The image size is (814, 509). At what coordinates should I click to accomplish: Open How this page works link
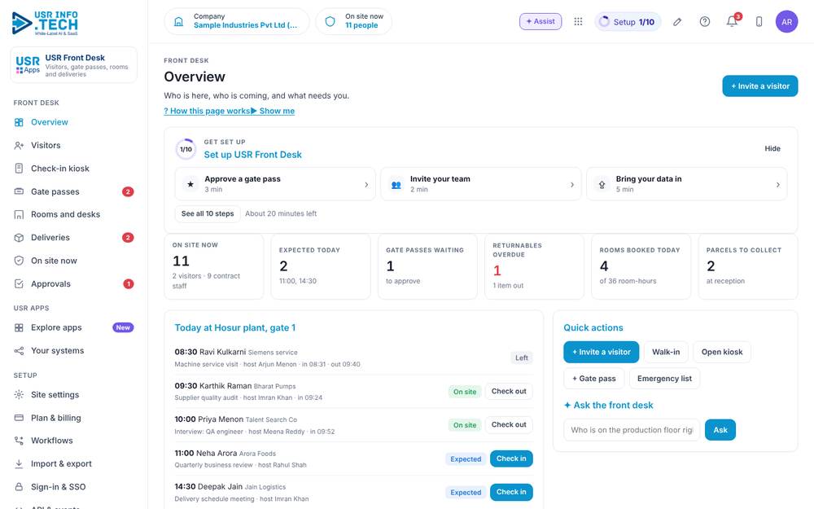tap(207, 111)
